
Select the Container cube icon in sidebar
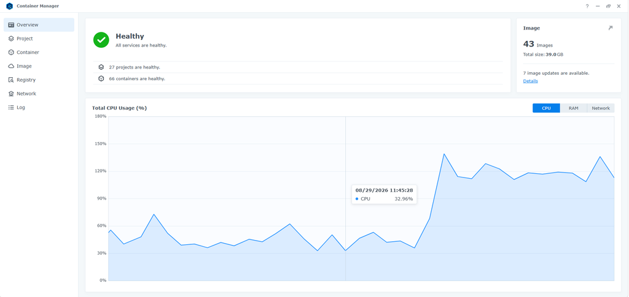[11, 53]
